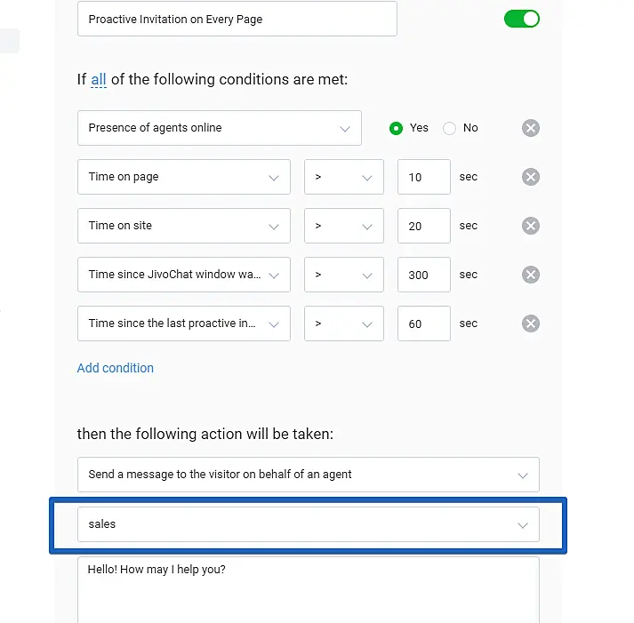Remove the 'Time on page' condition
Viewport: 634px width, 623px height.
click(530, 177)
